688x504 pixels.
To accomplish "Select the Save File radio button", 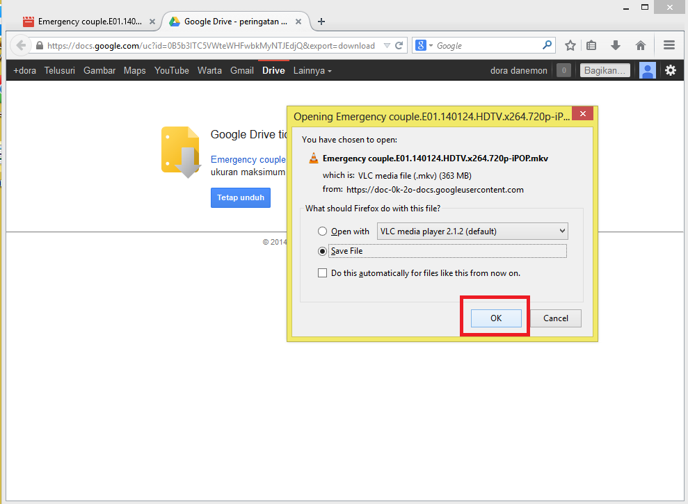I will (x=323, y=251).
